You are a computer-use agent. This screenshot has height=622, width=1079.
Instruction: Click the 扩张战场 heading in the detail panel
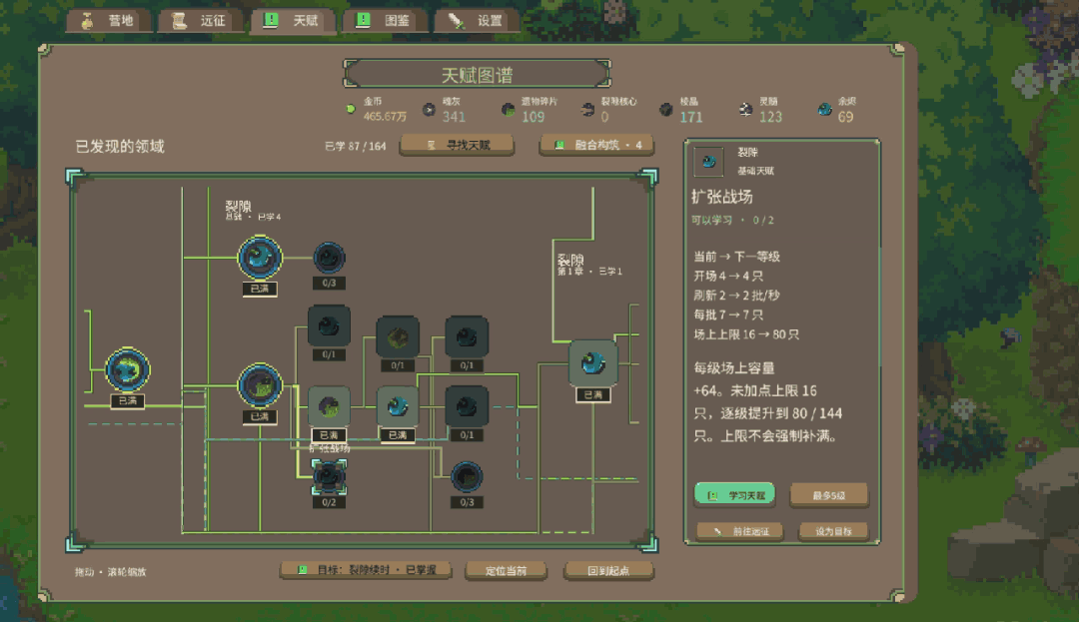coord(722,197)
